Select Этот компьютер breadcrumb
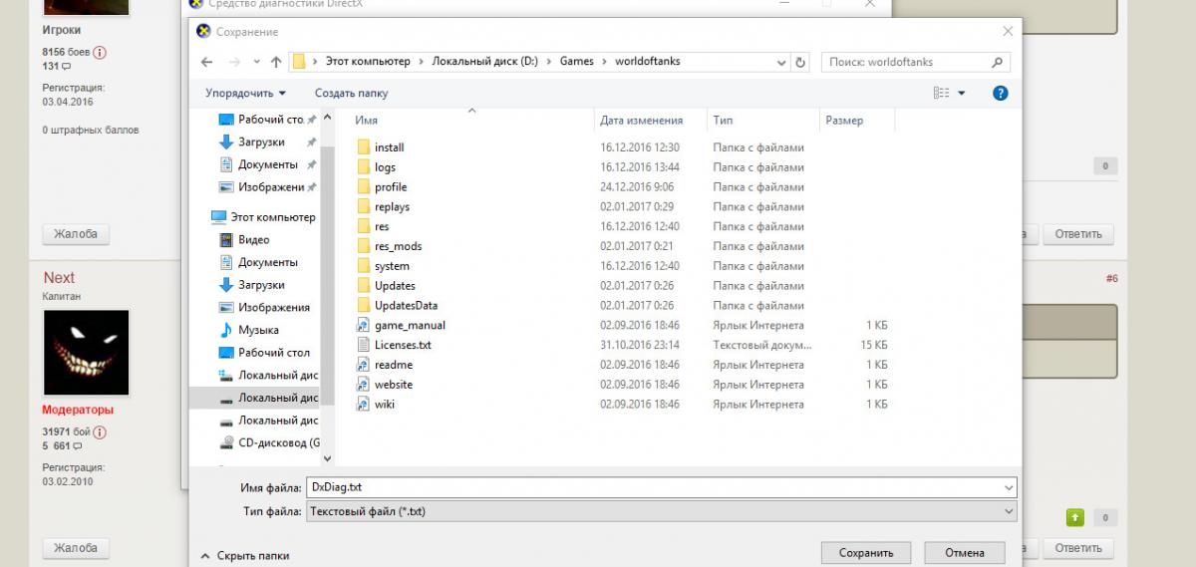Image resolution: width=1196 pixels, height=567 pixels. click(x=368, y=62)
